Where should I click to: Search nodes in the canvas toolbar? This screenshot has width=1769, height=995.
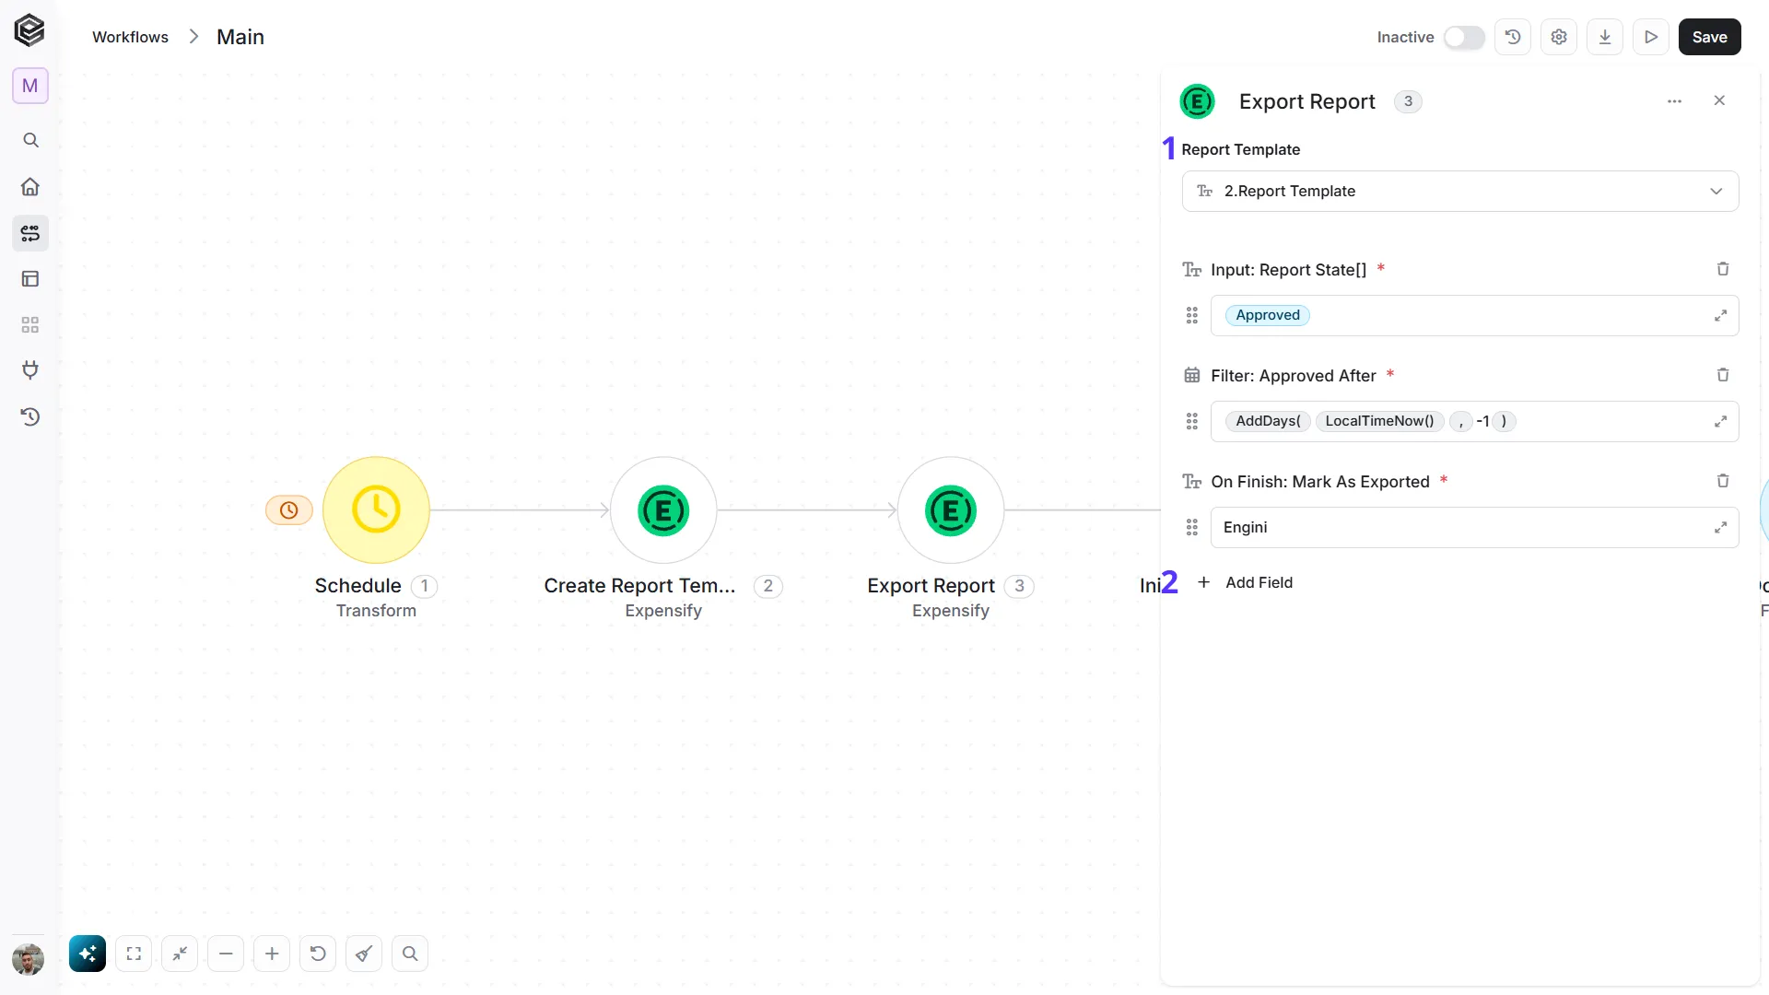click(x=410, y=954)
